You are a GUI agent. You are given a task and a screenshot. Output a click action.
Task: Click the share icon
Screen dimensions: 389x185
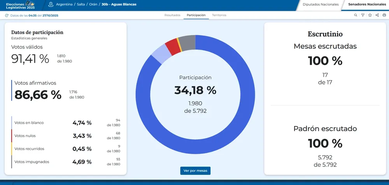coord(377,15)
